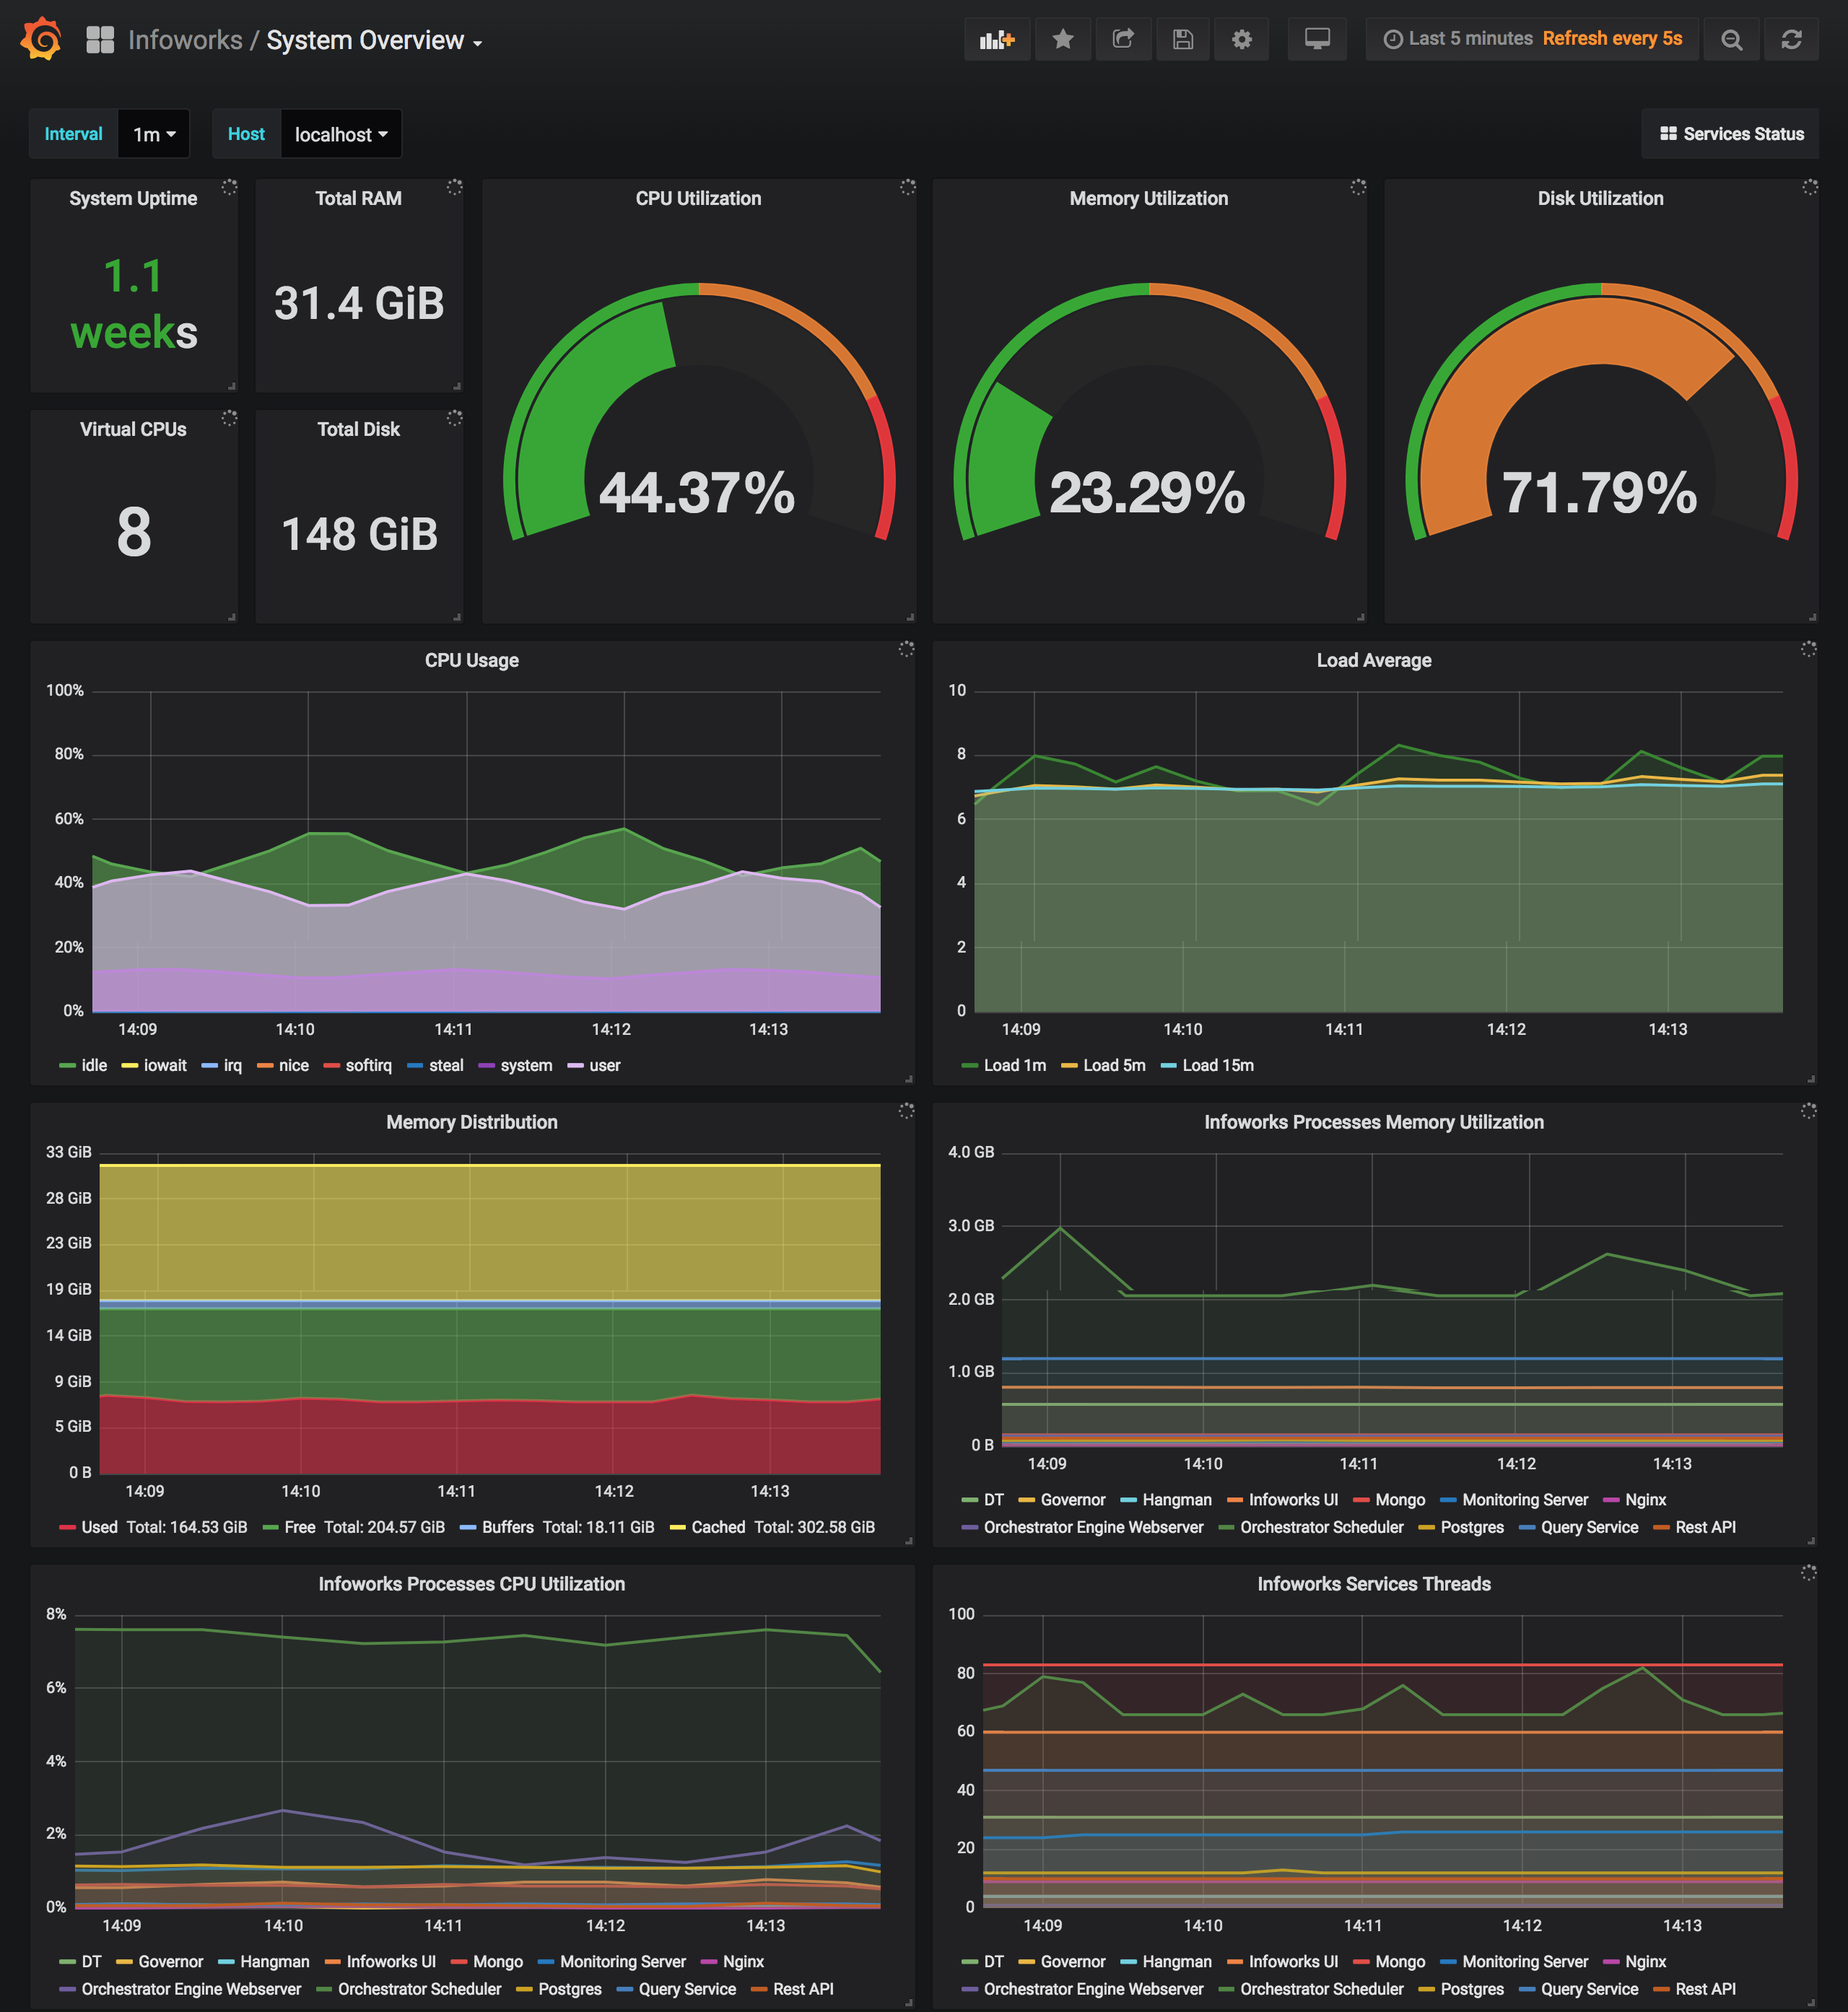The height and width of the screenshot is (2012, 1848).
Task: Click Free legend color swatch in Memory Distribution
Action: click(x=270, y=1527)
